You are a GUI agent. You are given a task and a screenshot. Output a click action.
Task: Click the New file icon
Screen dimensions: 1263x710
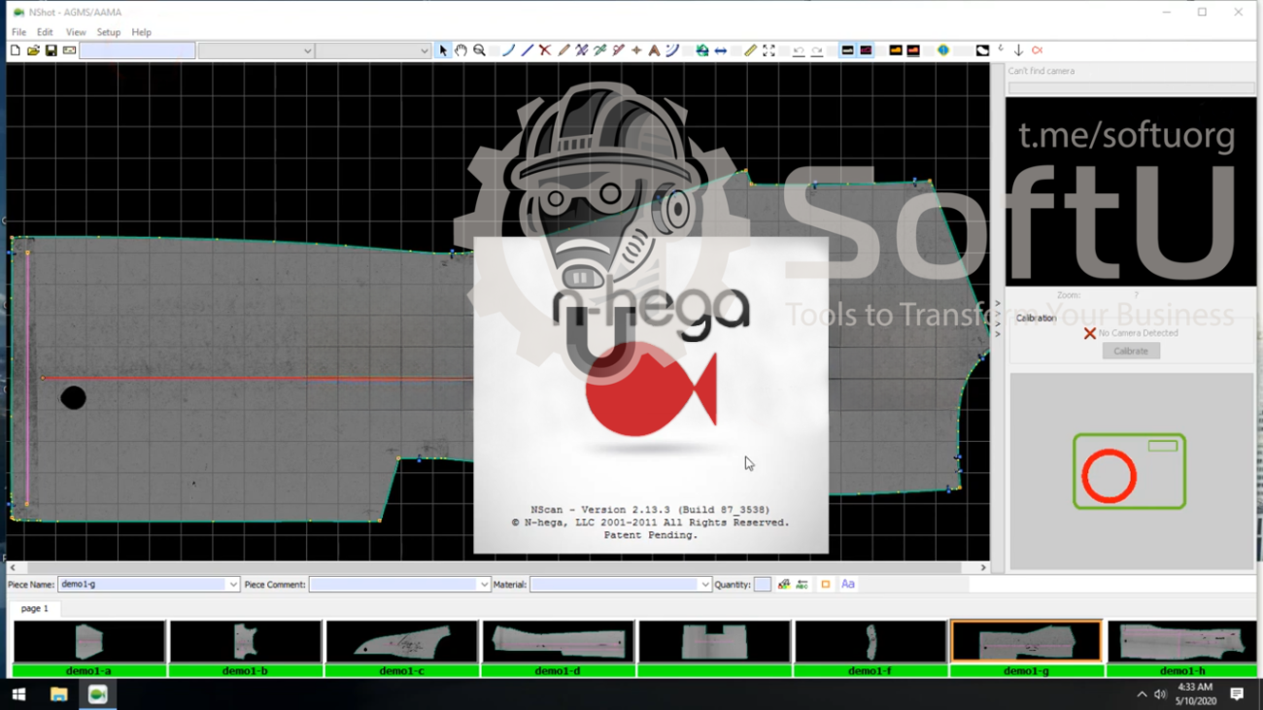click(x=15, y=51)
